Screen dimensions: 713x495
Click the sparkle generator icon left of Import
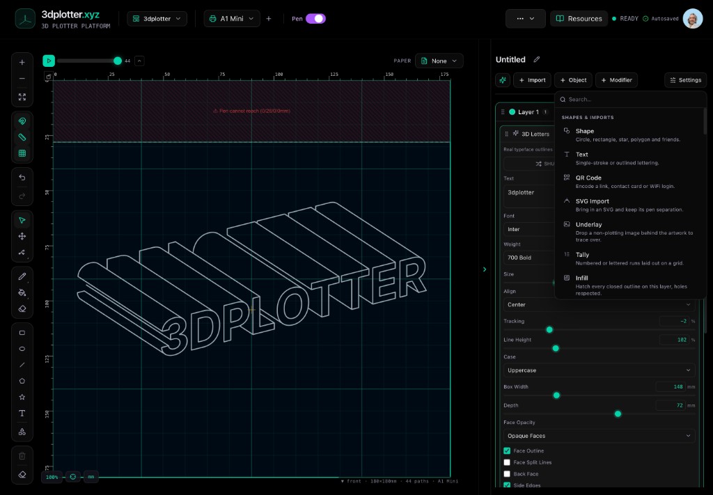tap(503, 80)
